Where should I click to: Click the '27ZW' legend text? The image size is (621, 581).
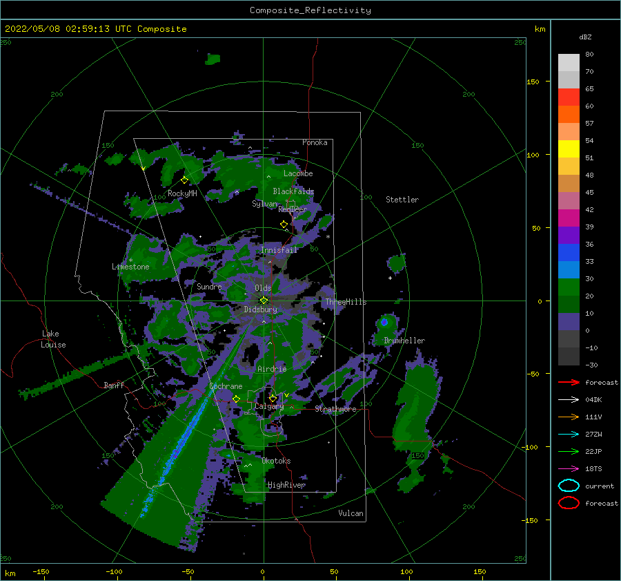point(593,435)
